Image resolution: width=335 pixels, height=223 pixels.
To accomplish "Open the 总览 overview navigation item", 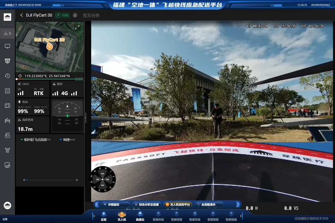I will coord(104,216).
